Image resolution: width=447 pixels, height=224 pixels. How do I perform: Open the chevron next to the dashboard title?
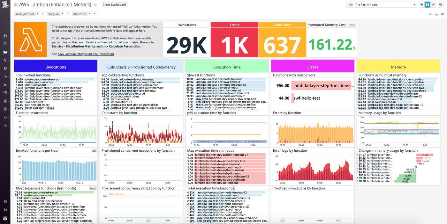[x=95, y=4]
